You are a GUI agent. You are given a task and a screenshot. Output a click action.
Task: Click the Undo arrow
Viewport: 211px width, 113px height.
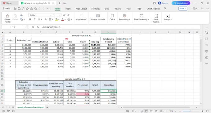39,9
